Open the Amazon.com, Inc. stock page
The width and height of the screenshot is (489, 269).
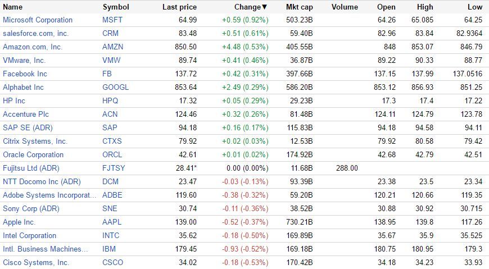pyautogui.click(x=33, y=47)
